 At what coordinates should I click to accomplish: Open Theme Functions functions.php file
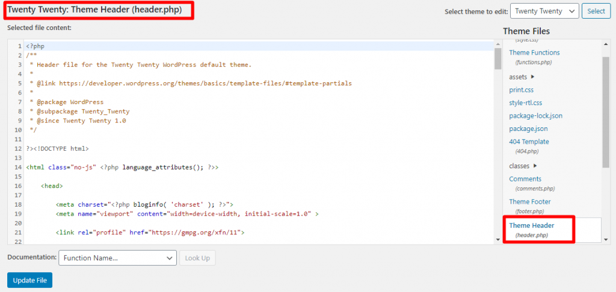click(x=534, y=57)
